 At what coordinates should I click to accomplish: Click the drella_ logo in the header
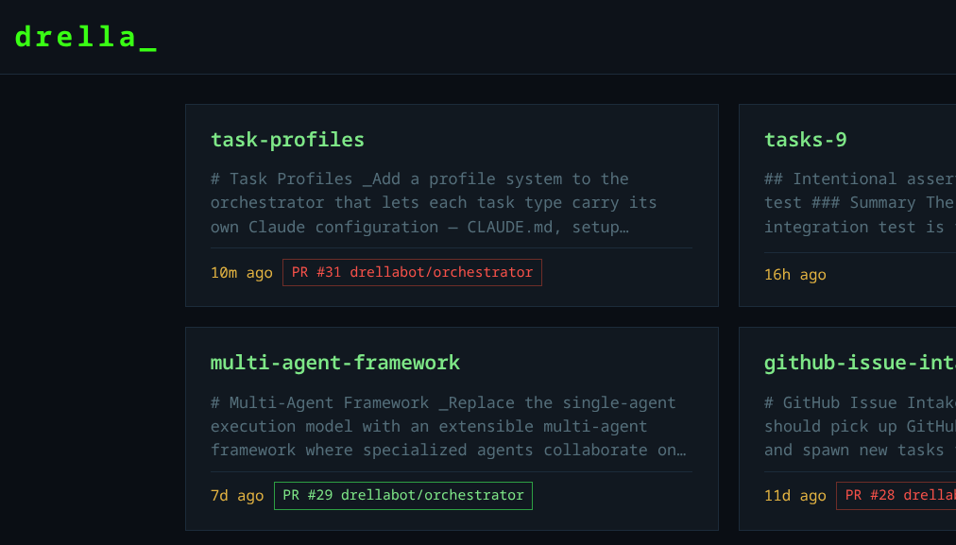point(83,37)
